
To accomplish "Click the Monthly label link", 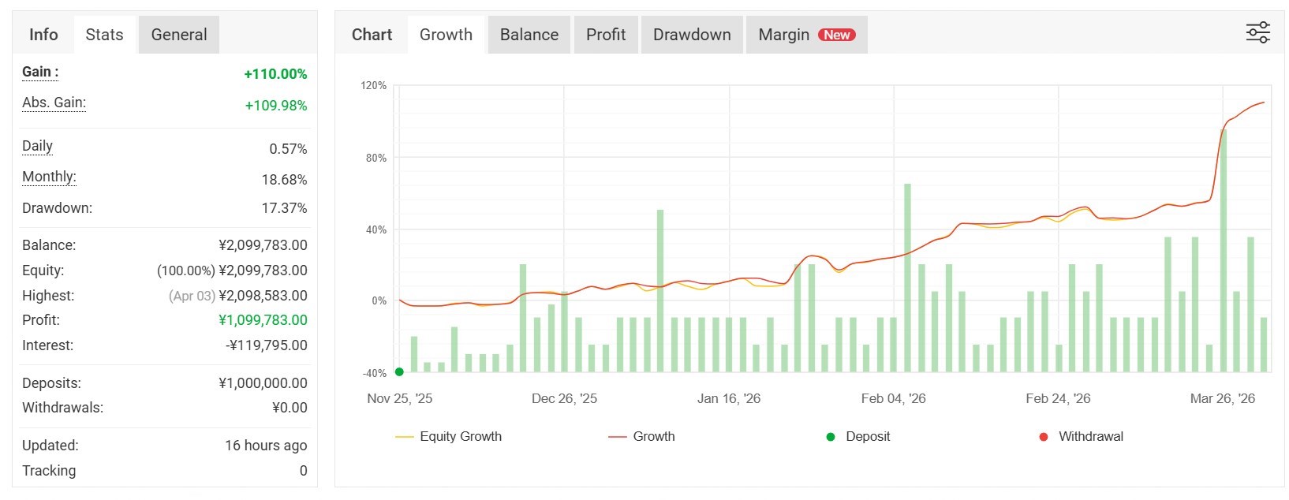I will pos(49,177).
